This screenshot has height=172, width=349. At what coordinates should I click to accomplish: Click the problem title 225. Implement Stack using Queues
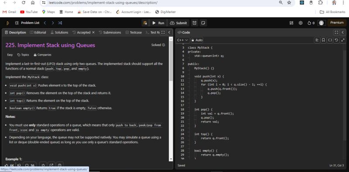[50, 45]
